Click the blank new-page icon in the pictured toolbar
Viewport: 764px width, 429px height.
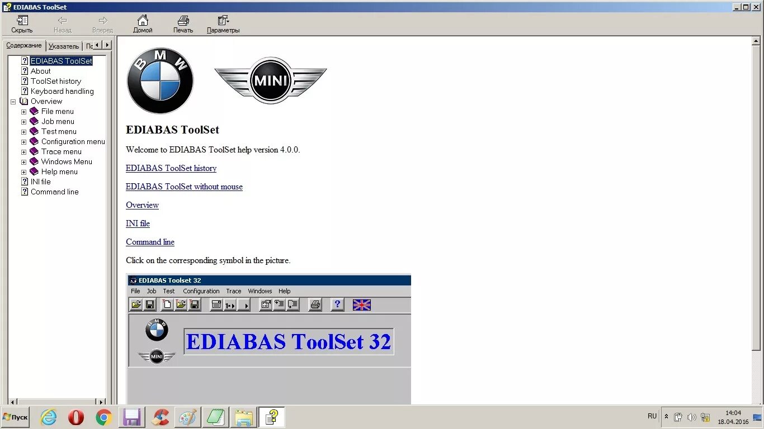[167, 304]
